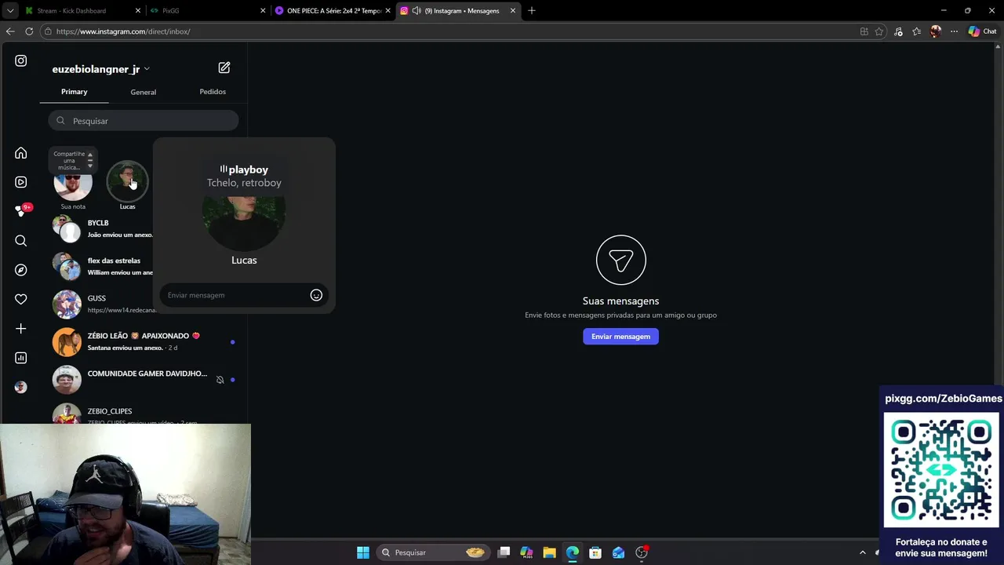Open Lucas's note avatar
Image resolution: width=1004 pixels, height=565 pixels.
tap(127, 182)
